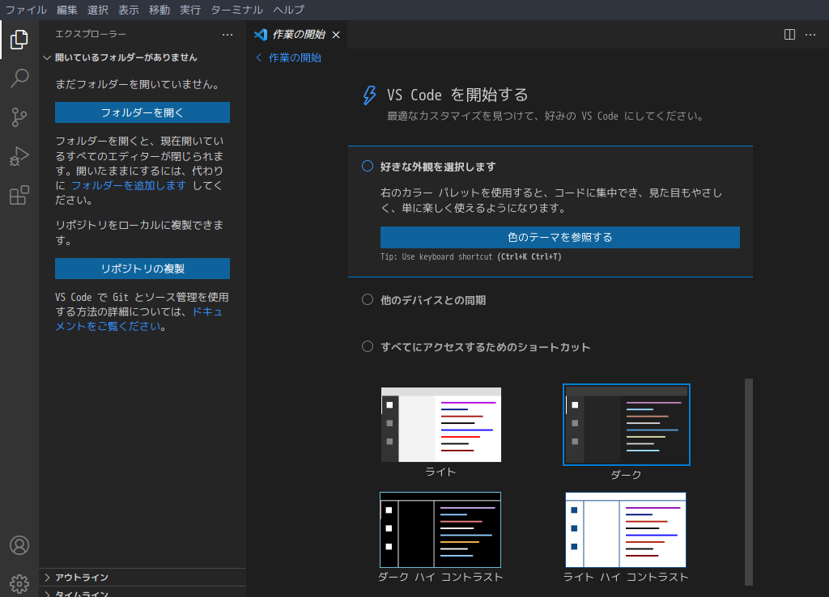Open the フォルダーを追加します link
This screenshot has height=597, width=829.
(129, 185)
